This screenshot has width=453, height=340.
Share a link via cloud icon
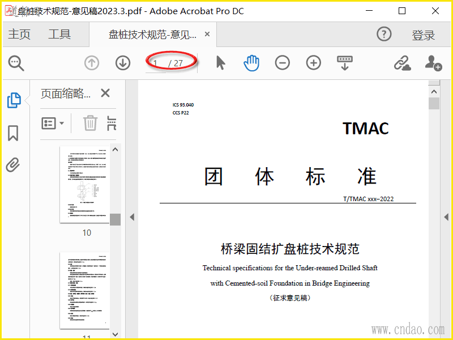click(403, 63)
